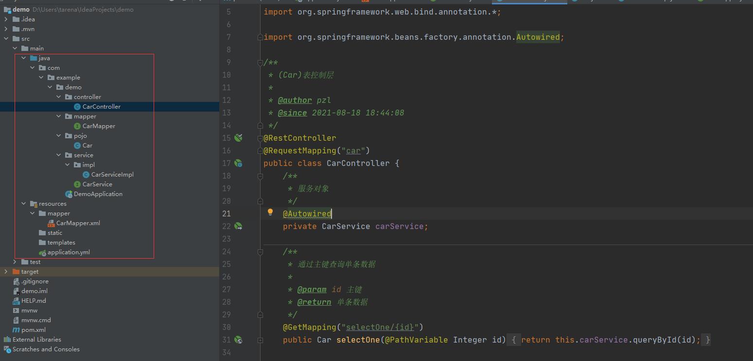Select the mapper package under demo
Image resolution: width=753 pixels, height=361 pixels.
pyautogui.click(x=109, y=116)
